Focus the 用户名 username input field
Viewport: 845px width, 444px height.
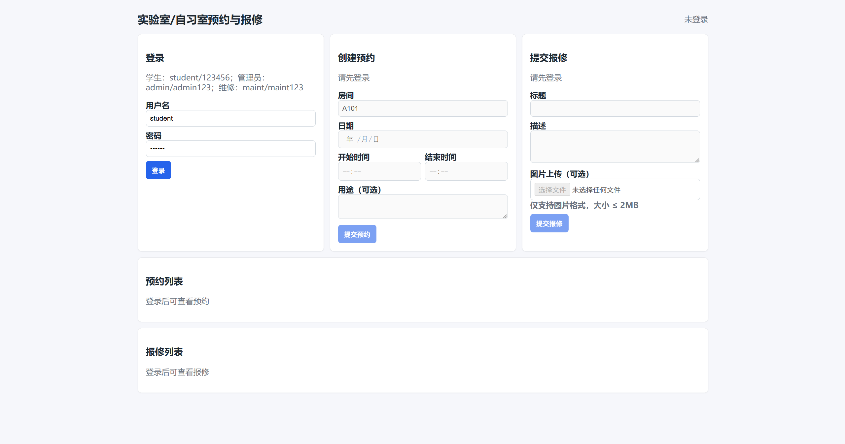point(230,118)
